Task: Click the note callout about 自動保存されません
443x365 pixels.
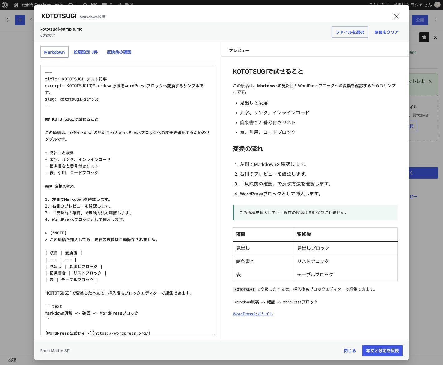Action: [x=315, y=213]
